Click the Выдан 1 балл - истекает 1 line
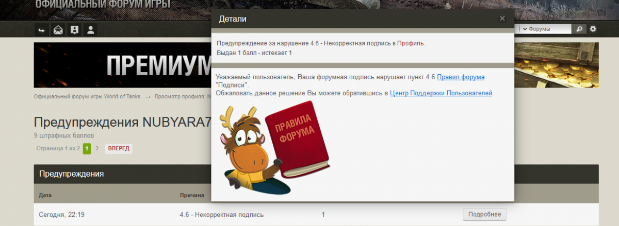 pos(254,53)
